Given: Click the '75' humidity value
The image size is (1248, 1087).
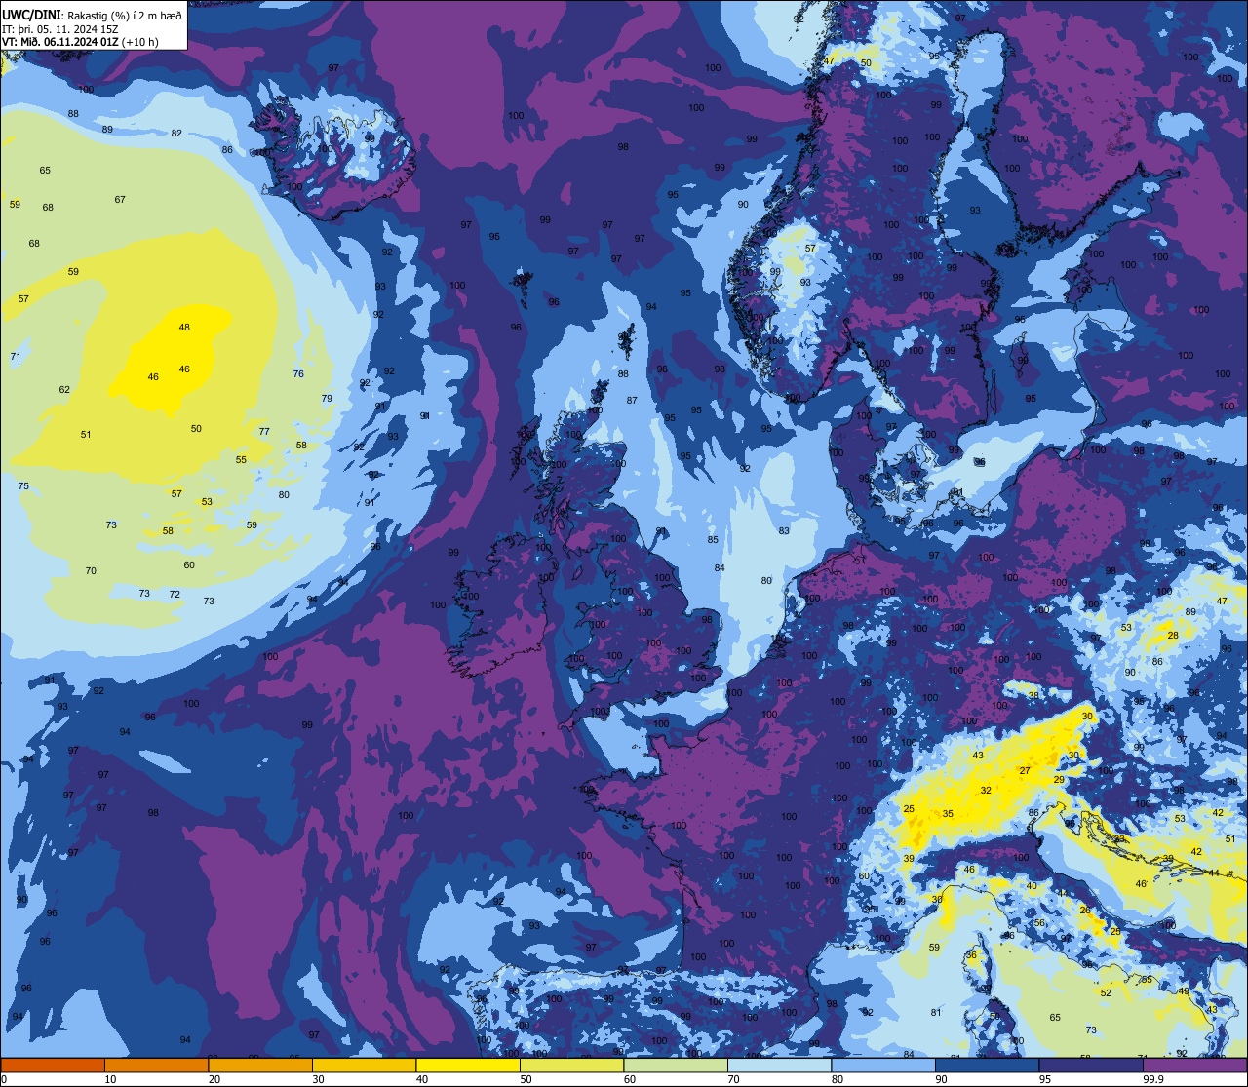Looking at the screenshot, I should 23,486.
